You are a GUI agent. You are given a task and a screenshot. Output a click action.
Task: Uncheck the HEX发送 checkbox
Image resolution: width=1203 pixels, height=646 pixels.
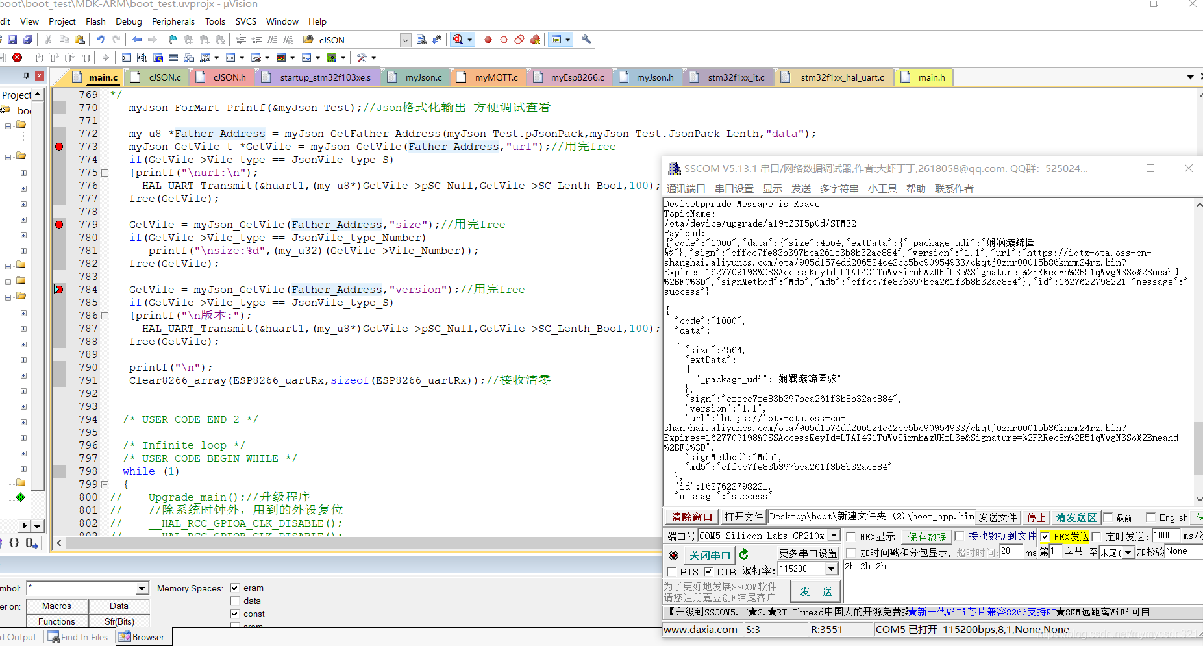click(1045, 536)
